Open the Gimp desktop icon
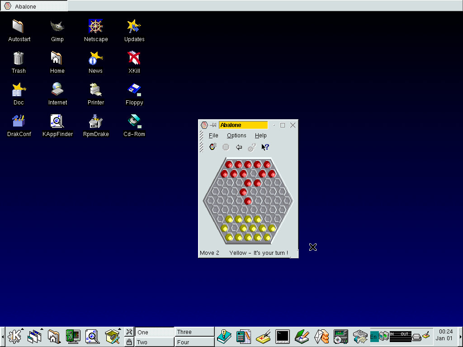 tap(57, 27)
